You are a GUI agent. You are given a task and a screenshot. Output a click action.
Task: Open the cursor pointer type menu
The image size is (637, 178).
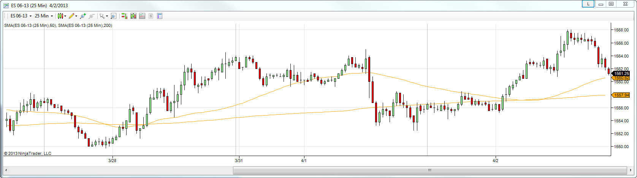103,16
